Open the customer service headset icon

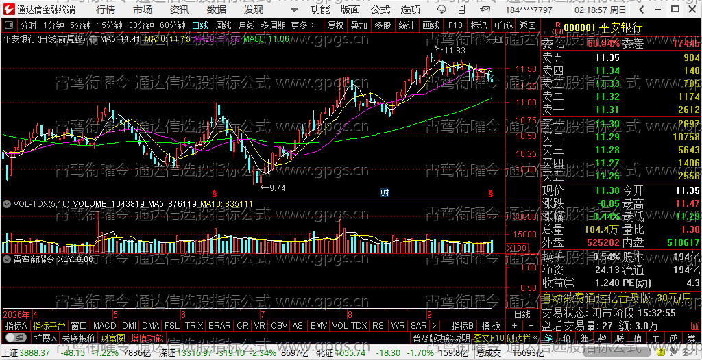(x=441, y=10)
